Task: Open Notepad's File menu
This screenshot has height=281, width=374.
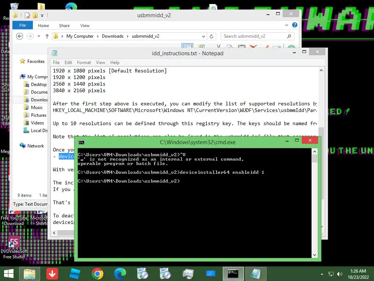Action: pyautogui.click(x=56, y=62)
